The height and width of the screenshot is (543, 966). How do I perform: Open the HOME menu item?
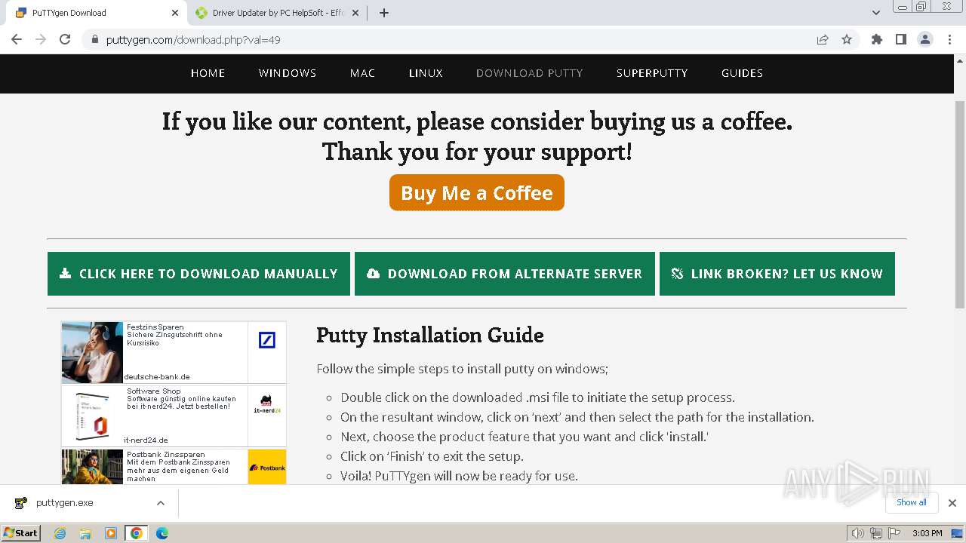208,73
